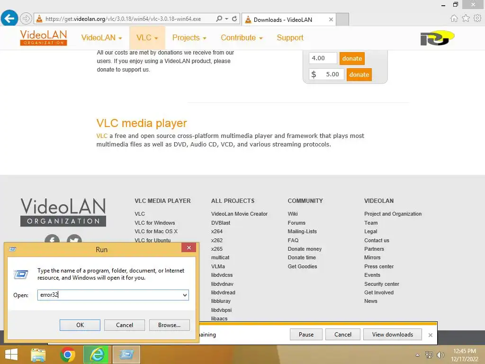This screenshot has height=364, width=485.
Task: Open the browser Tools gear icon
Action: (477, 18)
